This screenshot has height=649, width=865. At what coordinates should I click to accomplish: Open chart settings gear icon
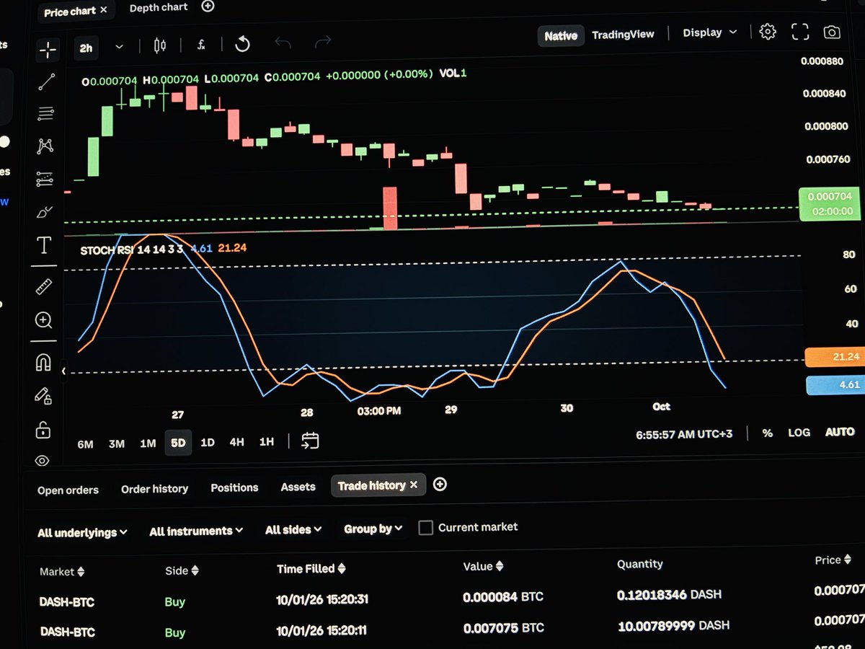[768, 32]
